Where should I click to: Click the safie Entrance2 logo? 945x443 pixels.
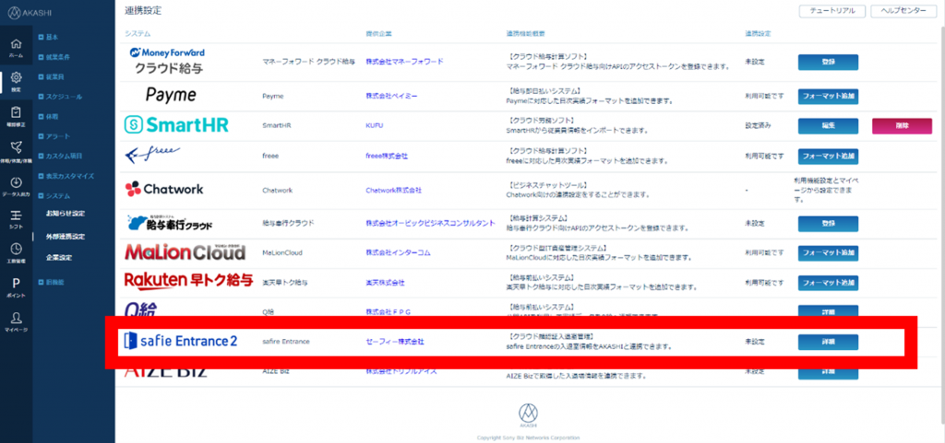click(x=180, y=342)
